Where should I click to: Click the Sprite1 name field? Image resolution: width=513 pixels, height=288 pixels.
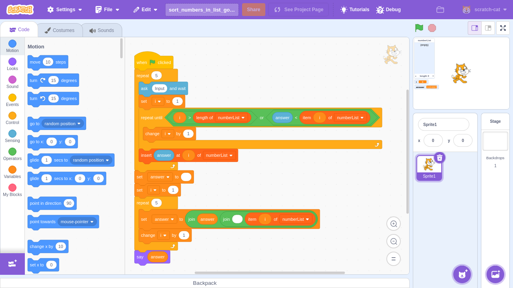444,124
